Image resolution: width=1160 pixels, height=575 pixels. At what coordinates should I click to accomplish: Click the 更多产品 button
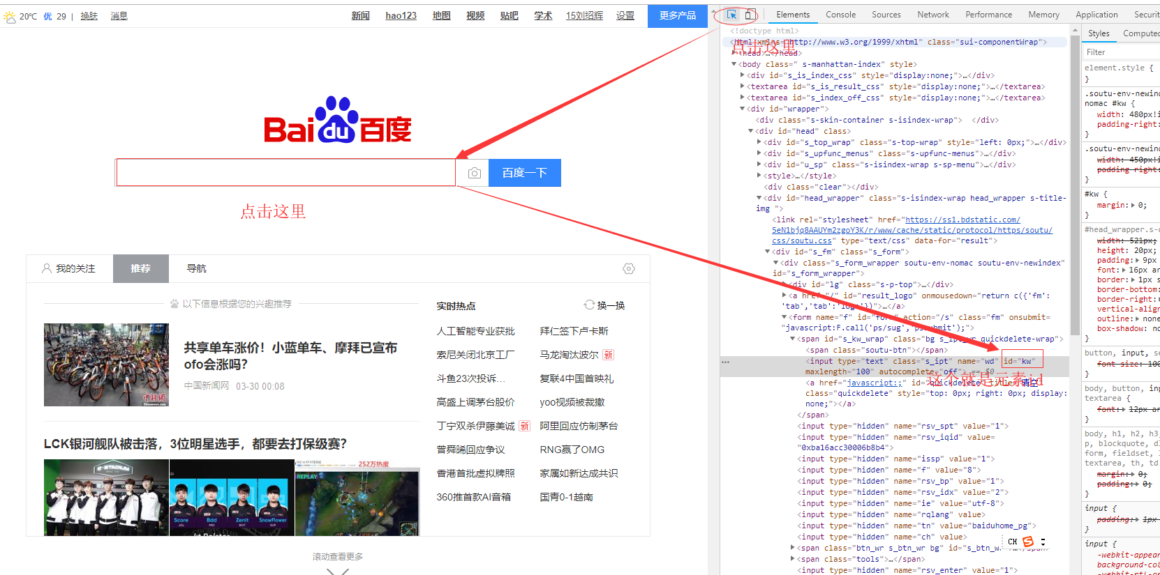678,15
